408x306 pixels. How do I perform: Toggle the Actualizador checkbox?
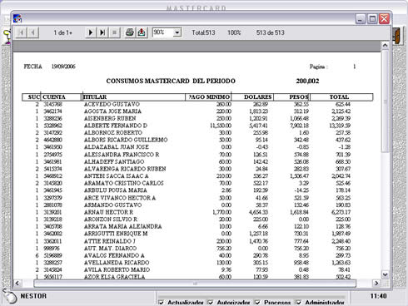click(161, 303)
